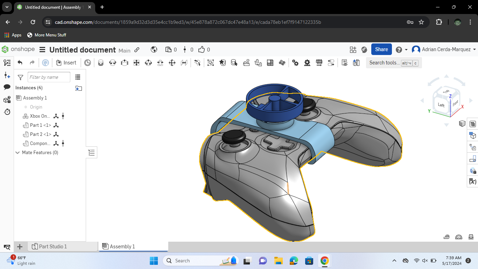The image size is (478, 269).
Task: Select the Planar mate tool
Action: [136, 63]
